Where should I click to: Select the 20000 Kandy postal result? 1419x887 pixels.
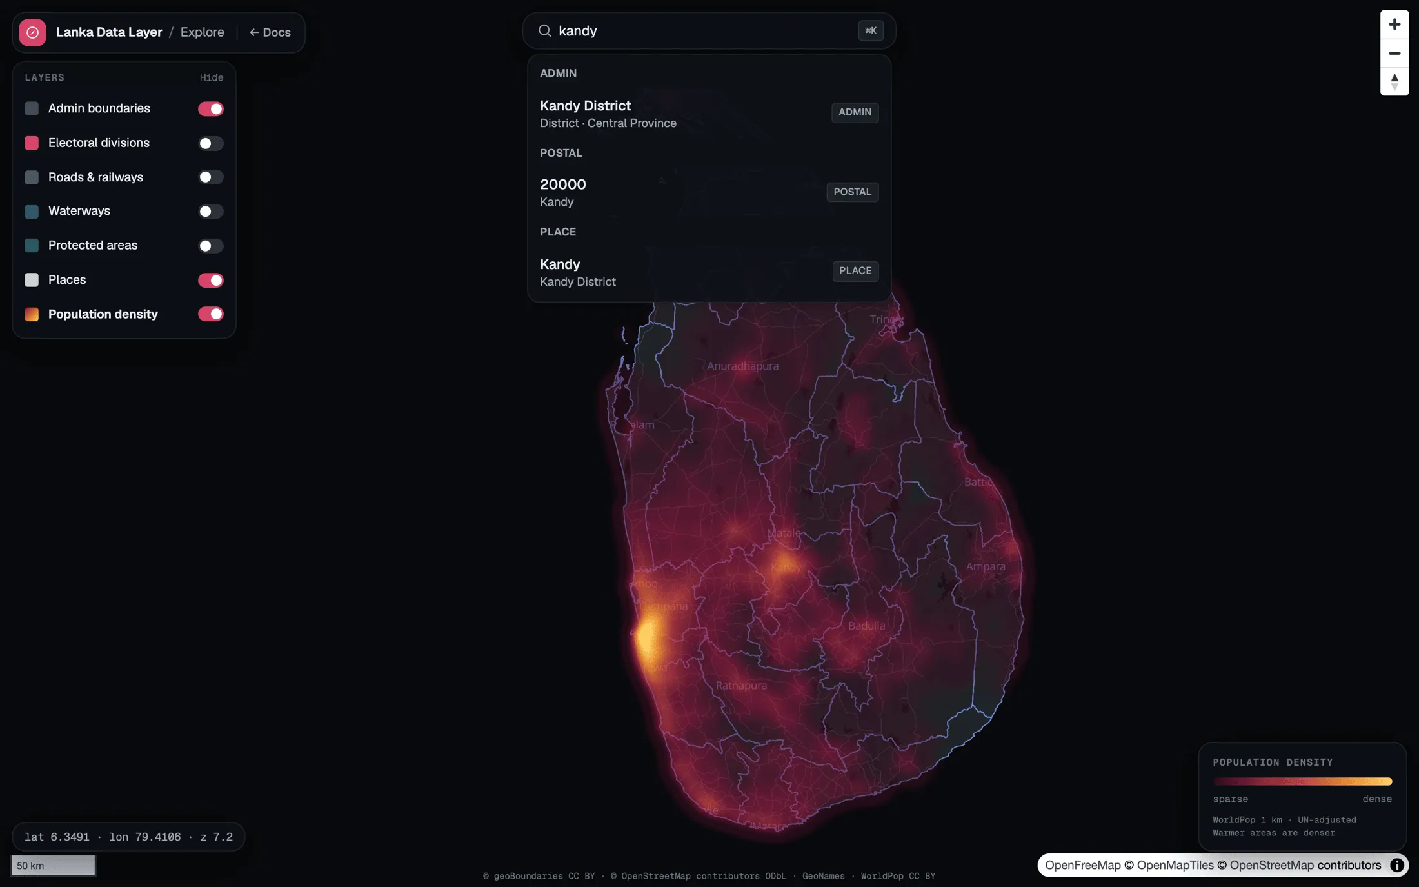coord(709,192)
